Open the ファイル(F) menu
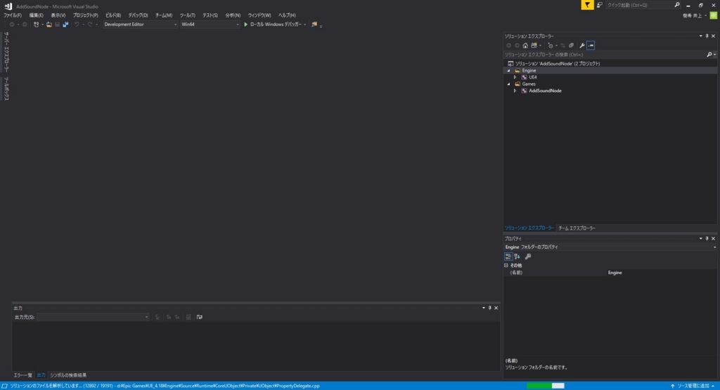720x390 pixels. [13, 15]
